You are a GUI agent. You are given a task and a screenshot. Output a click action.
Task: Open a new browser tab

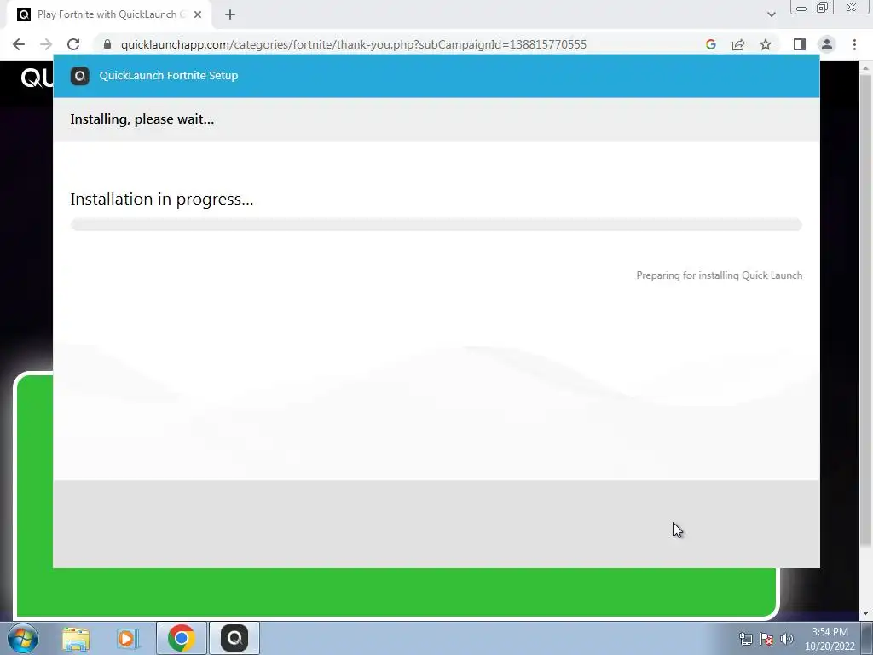[230, 15]
